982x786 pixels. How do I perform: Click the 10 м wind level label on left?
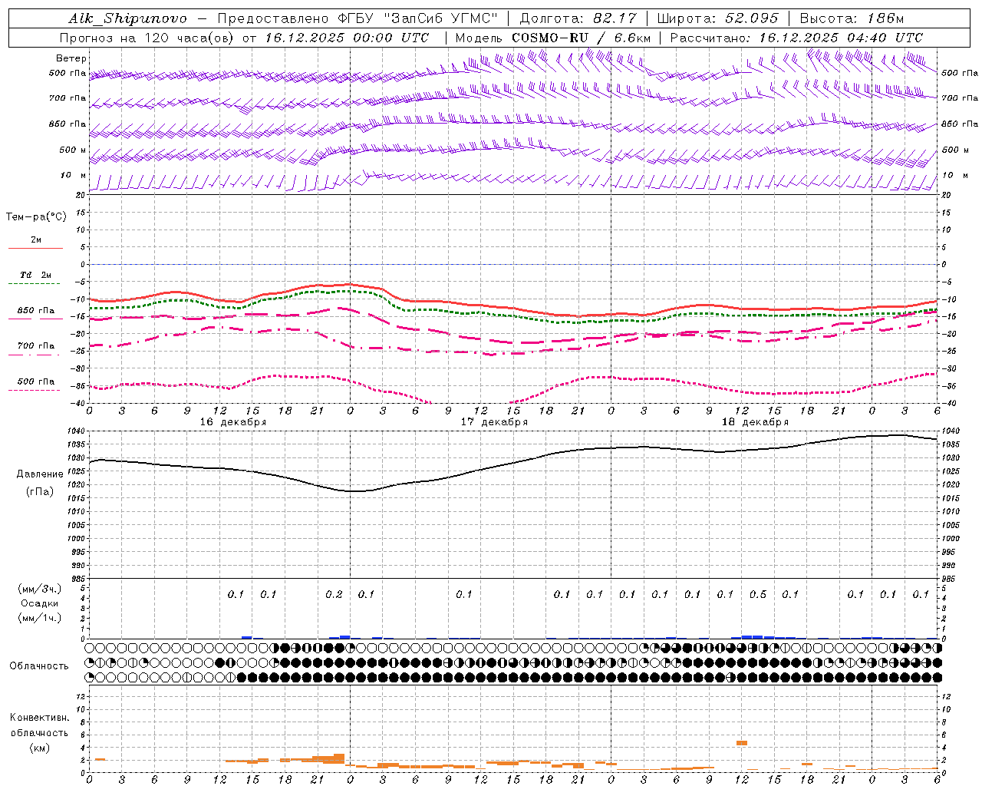(x=73, y=175)
